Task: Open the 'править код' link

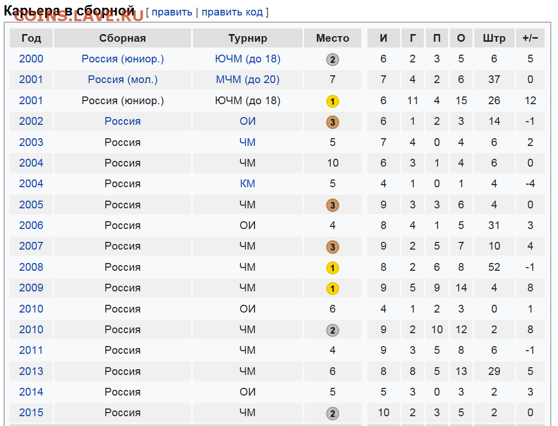Action: (x=232, y=12)
